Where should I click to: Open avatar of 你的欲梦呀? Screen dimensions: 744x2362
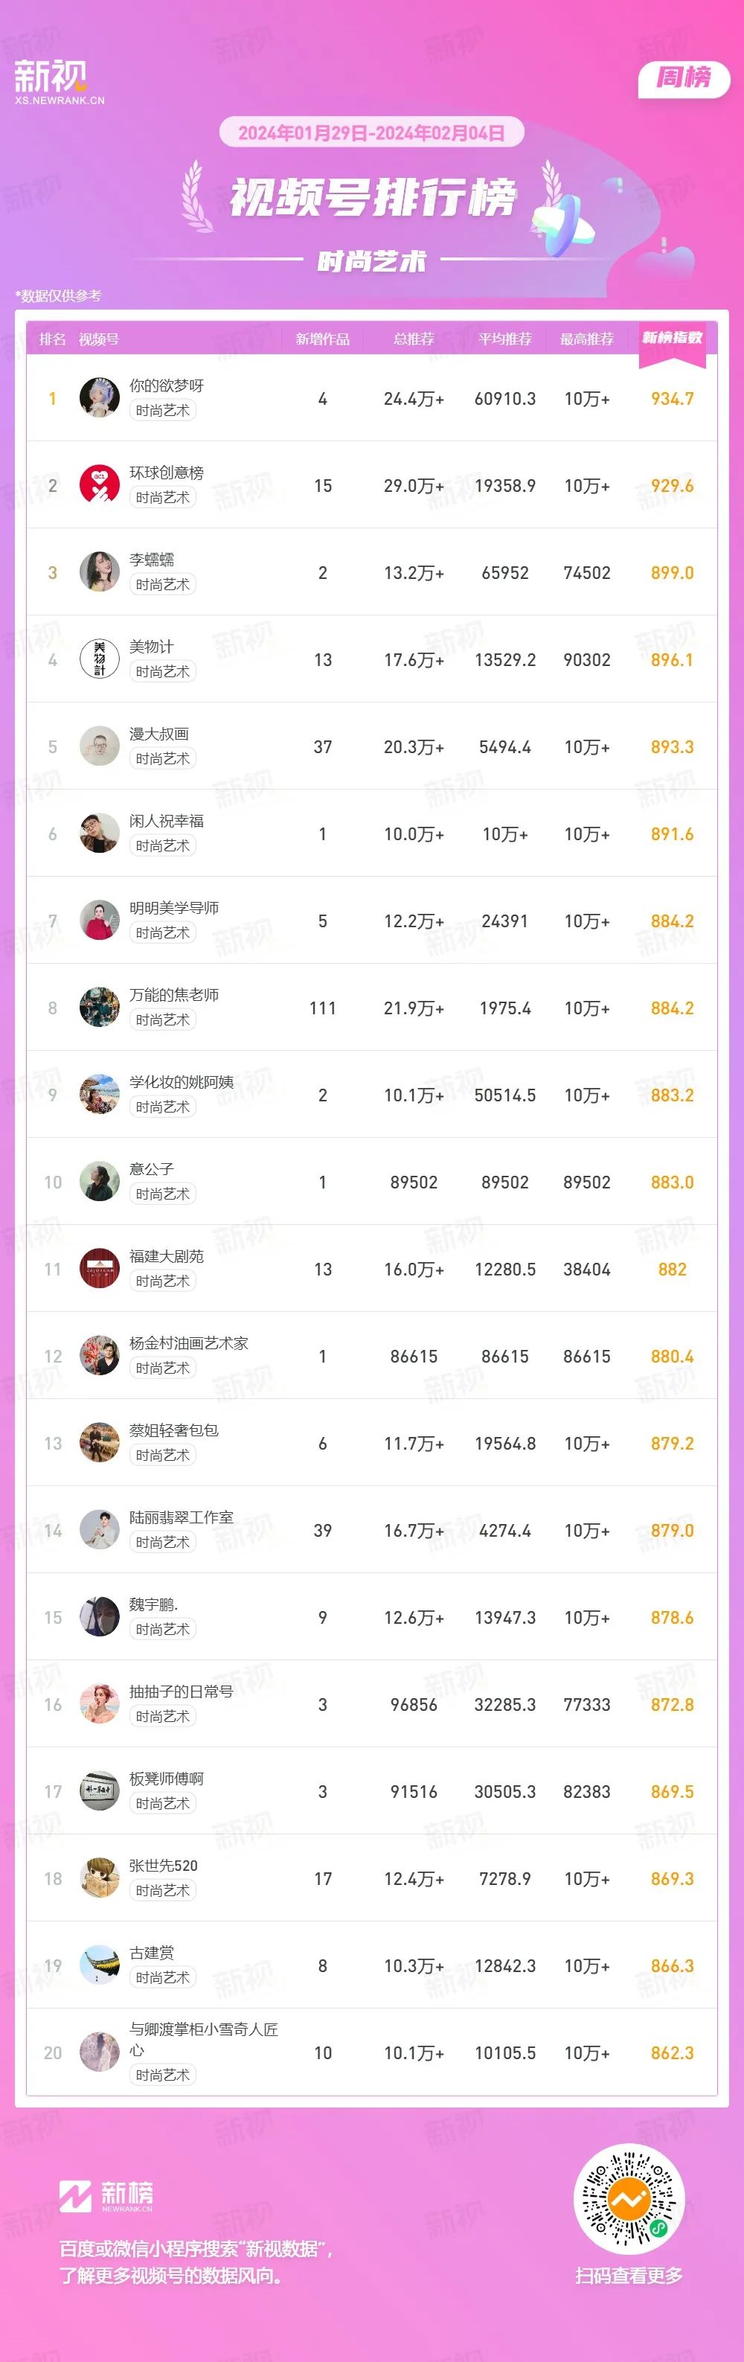point(99,398)
